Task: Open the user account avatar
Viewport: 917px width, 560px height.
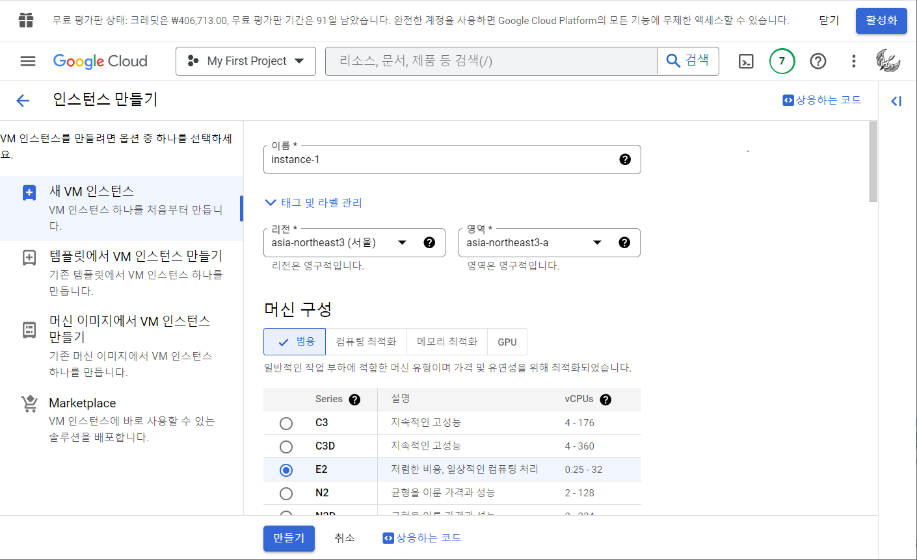Action: [x=888, y=61]
